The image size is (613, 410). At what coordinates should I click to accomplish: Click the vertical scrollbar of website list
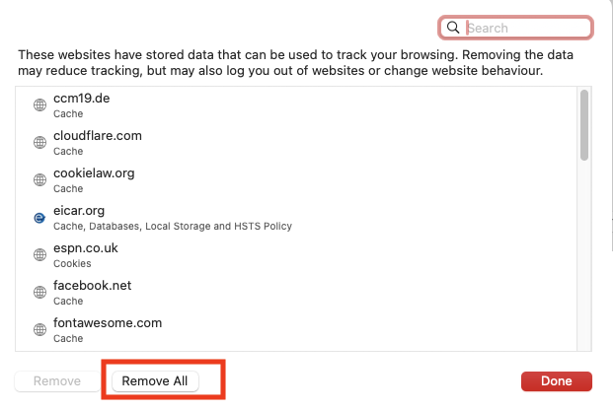pos(584,219)
